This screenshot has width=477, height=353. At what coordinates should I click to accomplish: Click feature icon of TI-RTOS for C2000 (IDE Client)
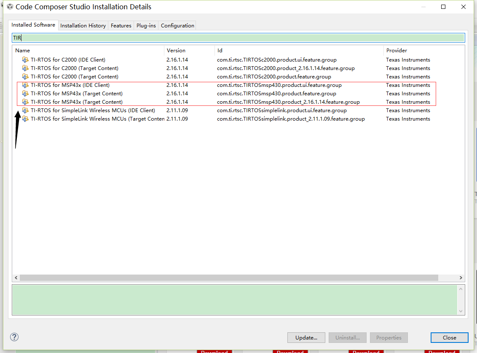click(x=25, y=60)
